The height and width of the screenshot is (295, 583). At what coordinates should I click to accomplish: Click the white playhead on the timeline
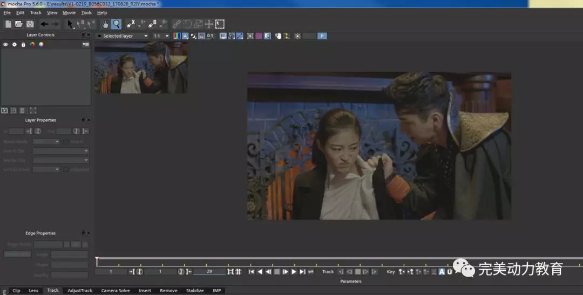click(x=97, y=261)
